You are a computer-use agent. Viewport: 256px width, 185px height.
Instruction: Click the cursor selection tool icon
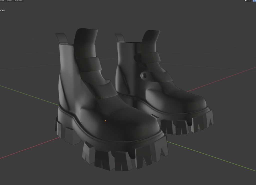click(246, 1)
